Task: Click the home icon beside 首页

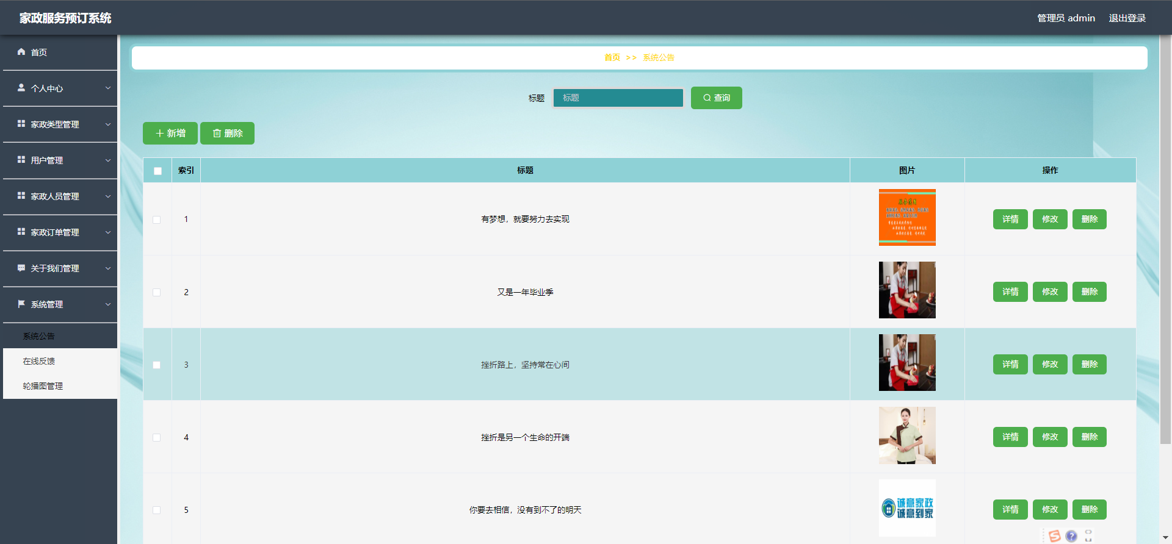Action: (x=21, y=52)
